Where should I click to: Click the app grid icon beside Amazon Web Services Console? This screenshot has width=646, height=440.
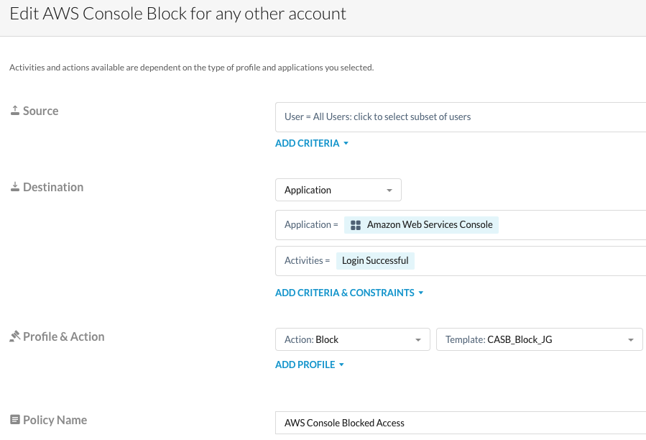click(x=356, y=225)
